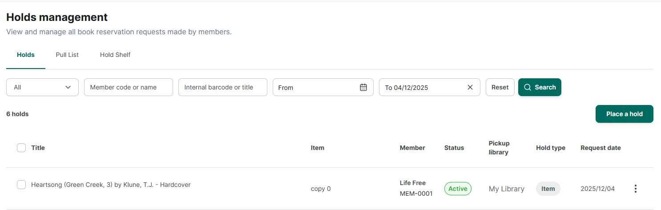The height and width of the screenshot is (210, 661).
Task: Focus the Member code or name field
Action: (x=129, y=87)
